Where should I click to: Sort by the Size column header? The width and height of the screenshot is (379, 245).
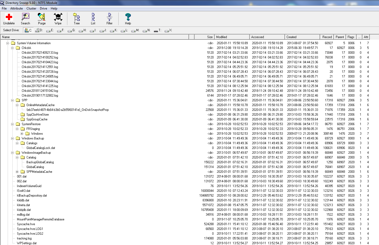tap(204, 37)
